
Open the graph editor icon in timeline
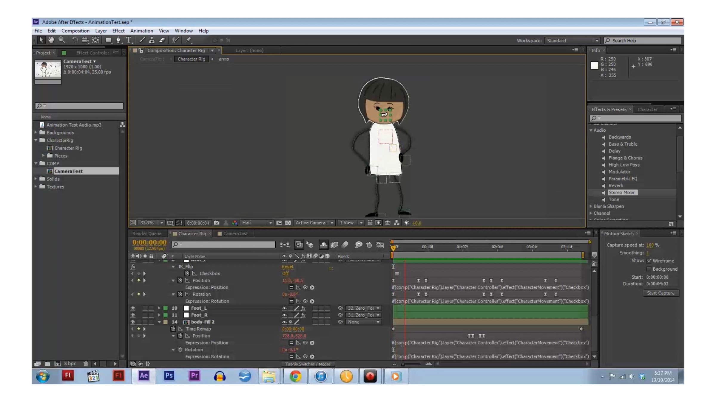tap(380, 245)
